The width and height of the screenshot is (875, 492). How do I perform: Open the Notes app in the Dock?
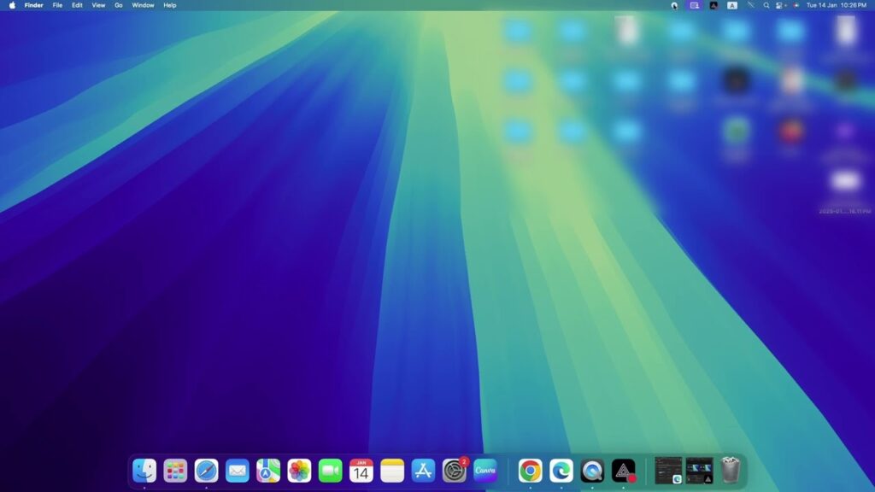click(392, 471)
